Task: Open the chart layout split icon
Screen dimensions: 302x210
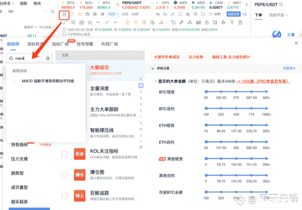Action: [x=95, y=14]
